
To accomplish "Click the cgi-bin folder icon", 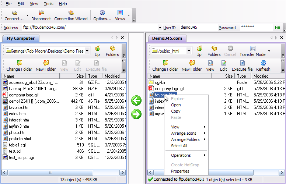I will click(x=151, y=82).
